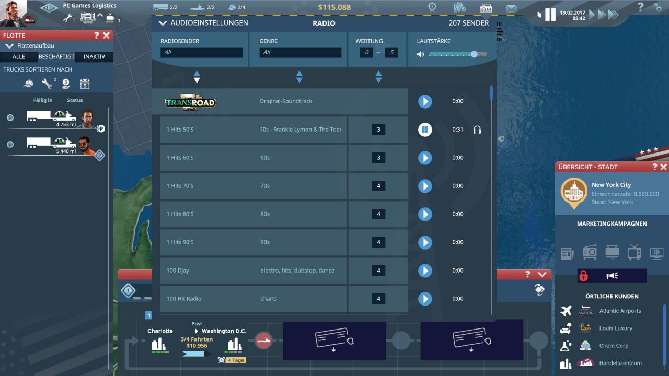This screenshot has height=376, width=669.
Task: Select the billboard marketing campaign icon
Action: pos(612,252)
